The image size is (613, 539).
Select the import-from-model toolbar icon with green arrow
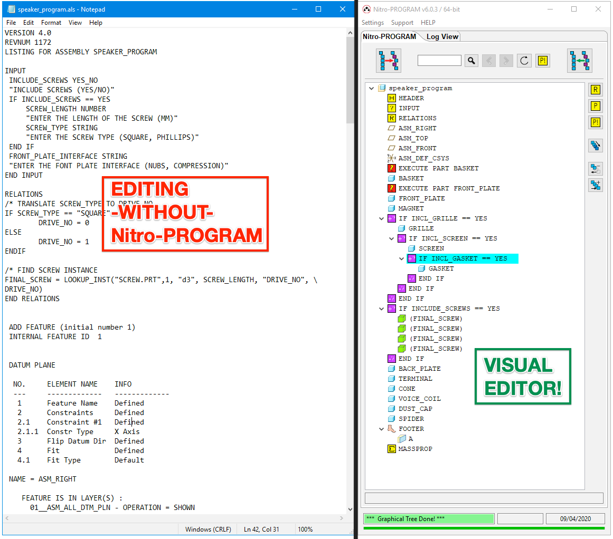point(580,60)
